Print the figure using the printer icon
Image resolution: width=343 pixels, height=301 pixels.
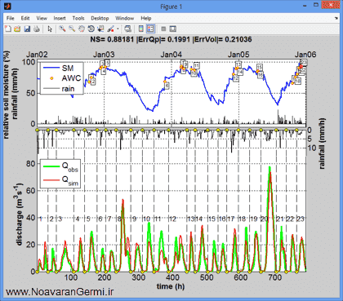point(37,29)
